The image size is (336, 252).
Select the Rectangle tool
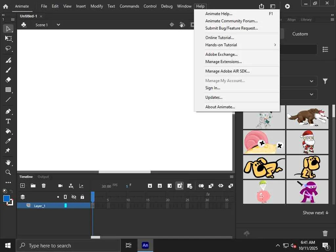coord(8,90)
